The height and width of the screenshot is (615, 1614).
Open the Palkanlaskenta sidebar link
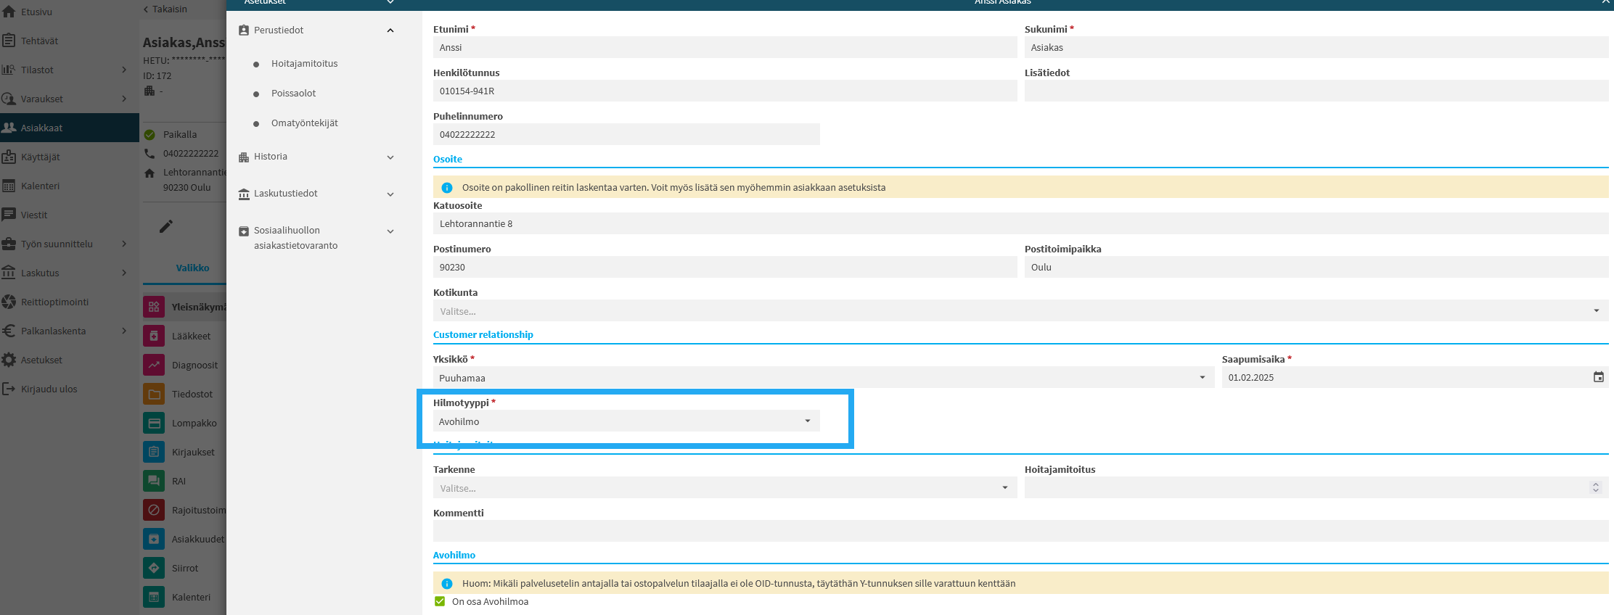[x=53, y=331]
